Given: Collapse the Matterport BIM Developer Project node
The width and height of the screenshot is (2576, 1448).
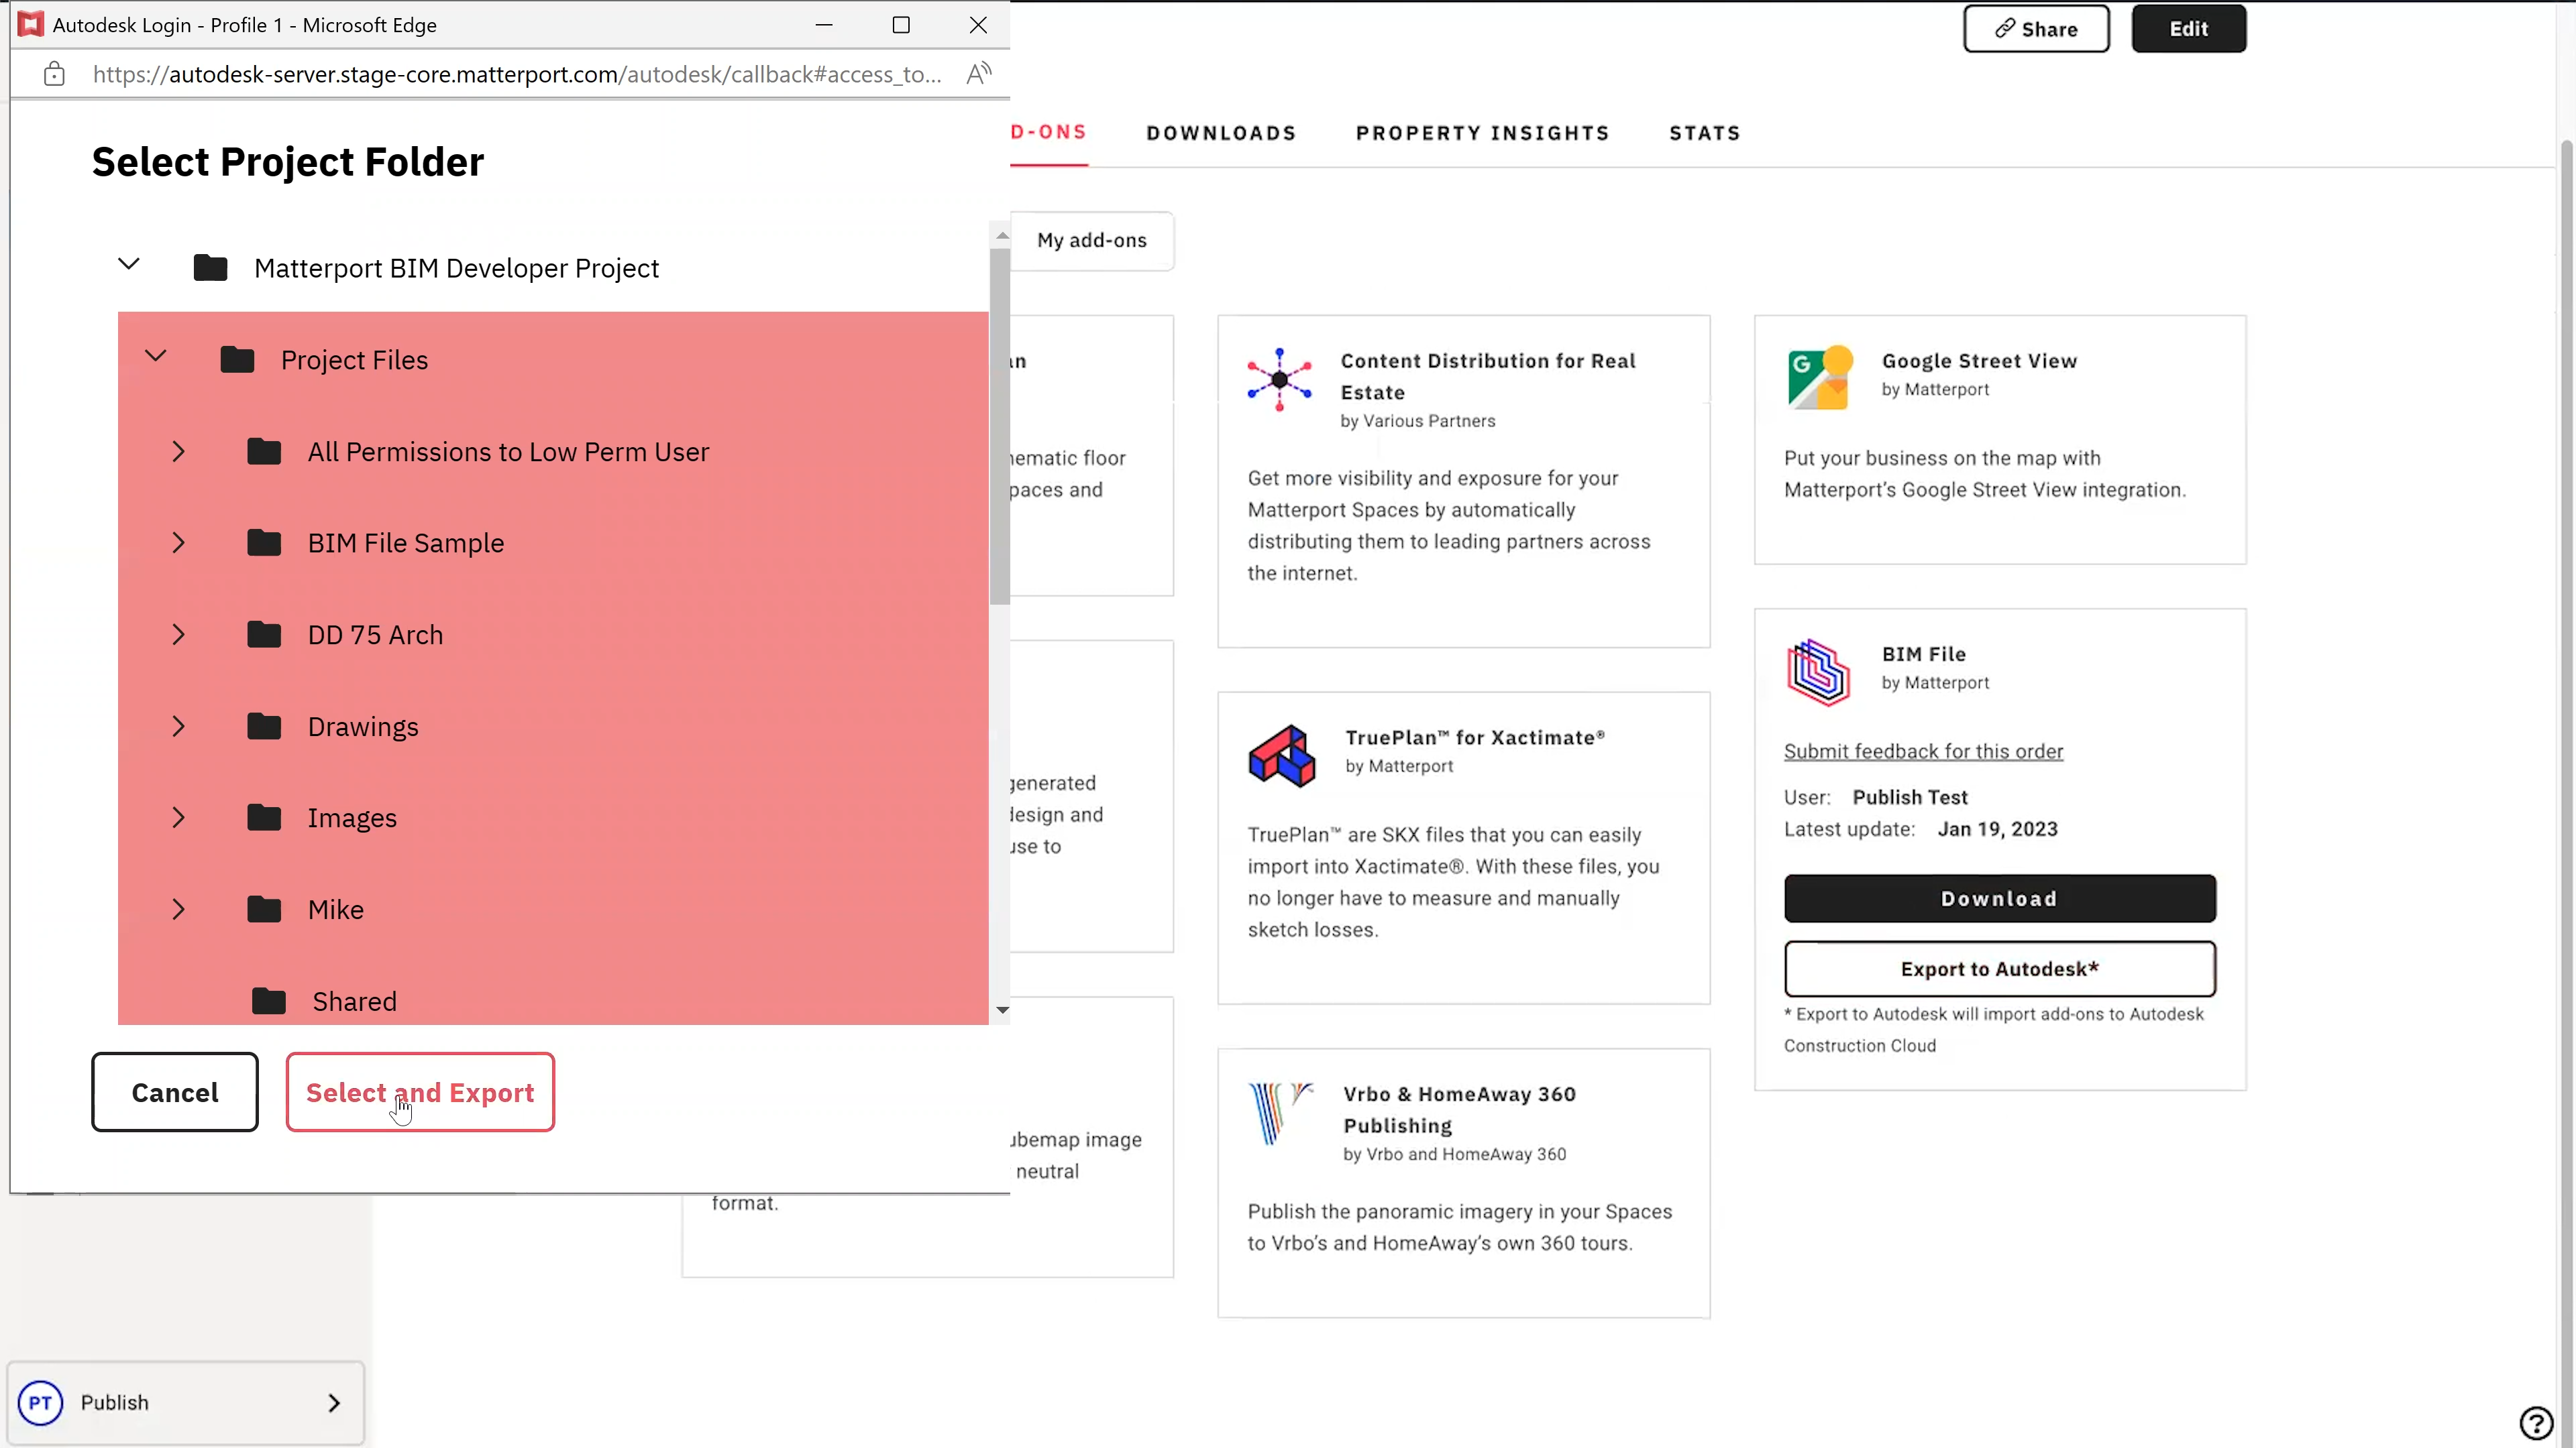Looking at the screenshot, I should coord(129,265).
